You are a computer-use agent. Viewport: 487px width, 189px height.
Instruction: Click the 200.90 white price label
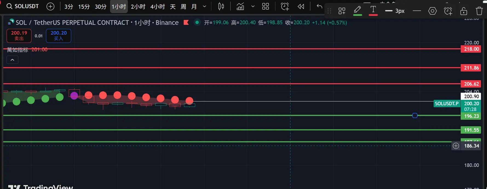[471, 96]
